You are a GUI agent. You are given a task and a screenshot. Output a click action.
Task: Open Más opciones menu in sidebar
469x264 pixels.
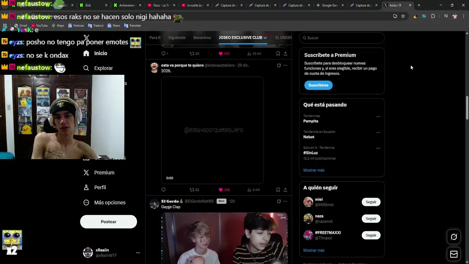click(x=104, y=202)
